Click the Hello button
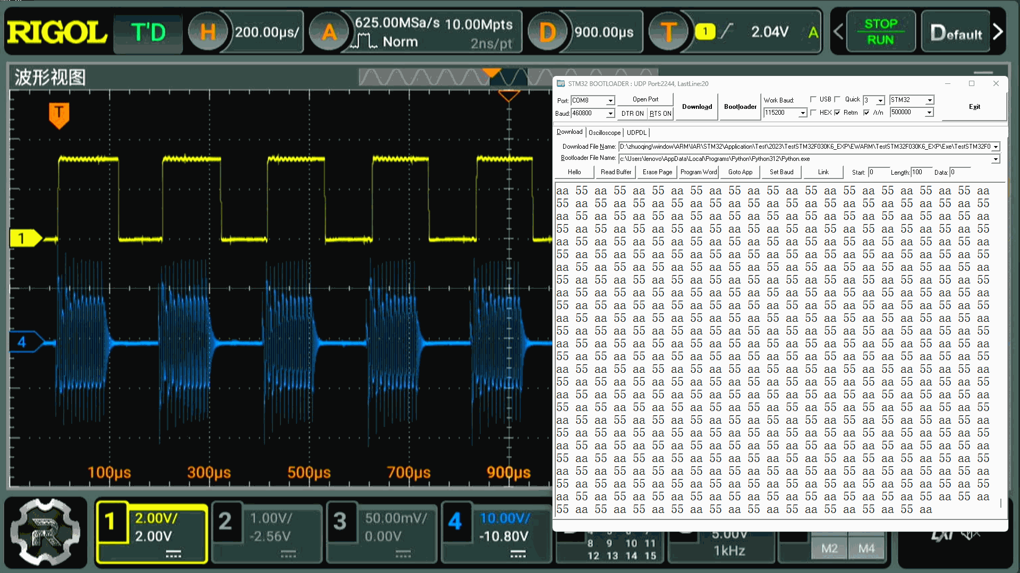The height and width of the screenshot is (573, 1020). 574,172
